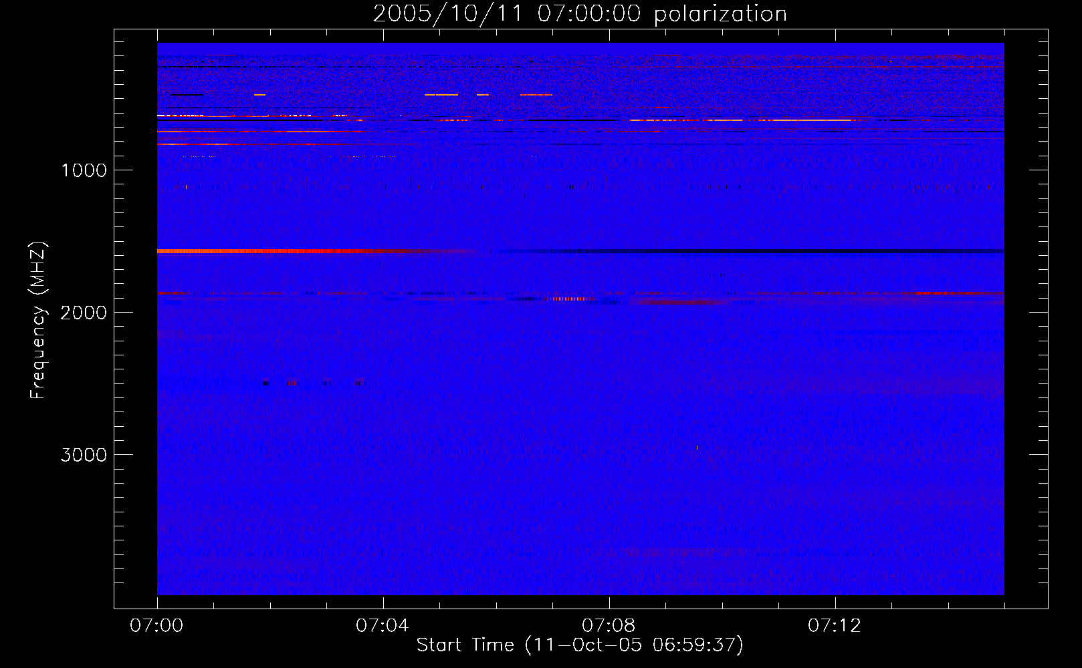Select the "Frequency (MHZ)" axis label
1082x668 pixels.
tap(38, 321)
